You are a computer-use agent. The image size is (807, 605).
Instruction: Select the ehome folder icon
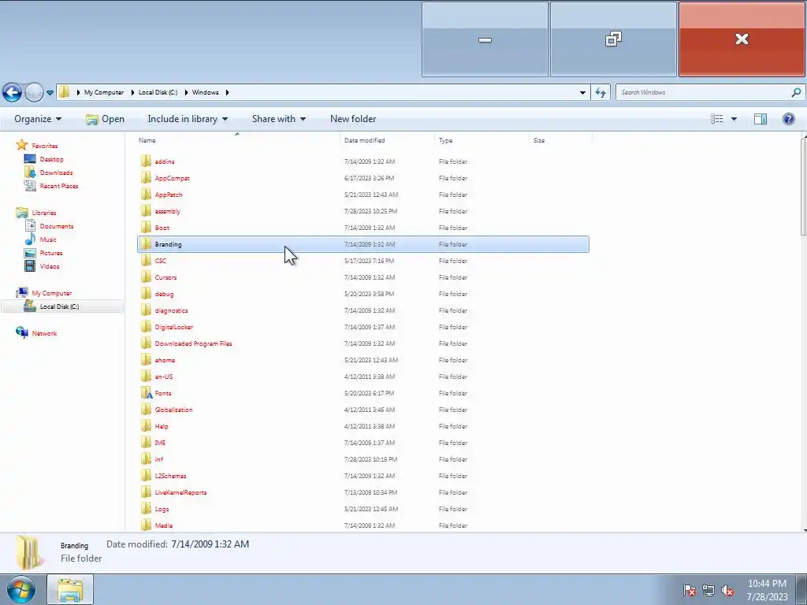click(x=146, y=359)
